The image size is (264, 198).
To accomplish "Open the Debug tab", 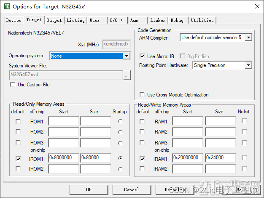I will coord(177,20).
